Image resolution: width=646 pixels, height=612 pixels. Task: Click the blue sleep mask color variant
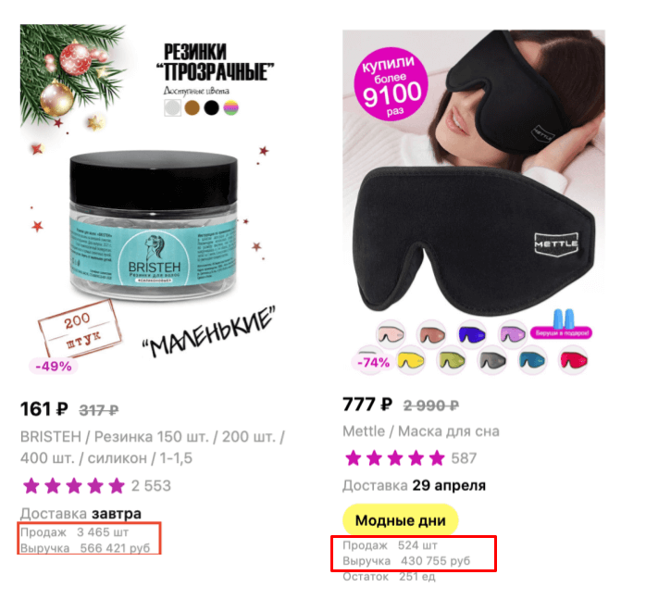[x=472, y=334]
